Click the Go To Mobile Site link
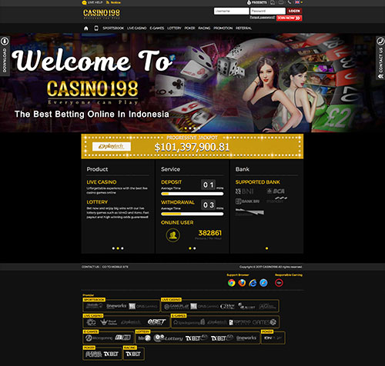The height and width of the screenshot is (366, 385). coord(115,267)
